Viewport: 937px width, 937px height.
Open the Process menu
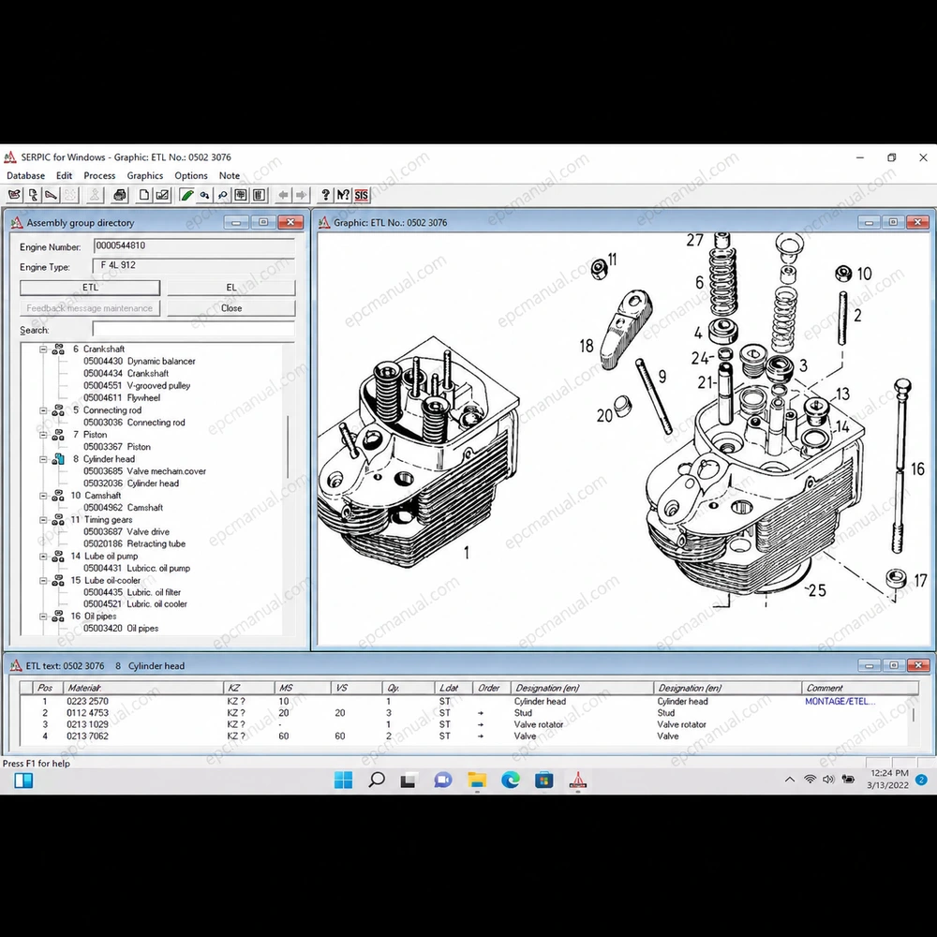tap(99, 176)
